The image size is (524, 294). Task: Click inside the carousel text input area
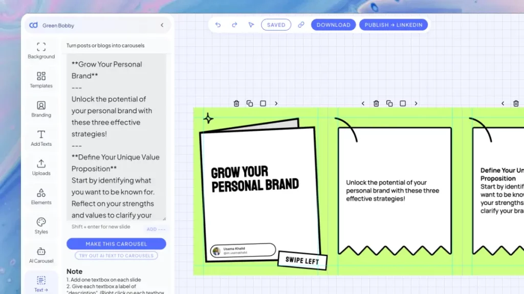[x=116, y=138]
